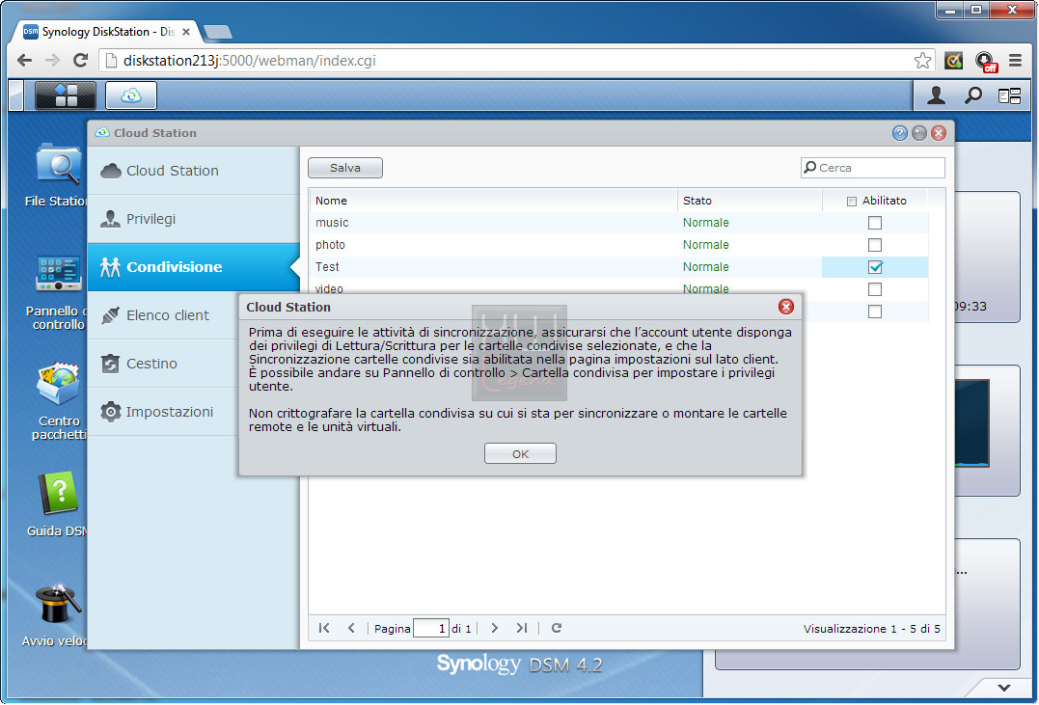
Task: Click the Pagina number field
Action: pos(431,628)
